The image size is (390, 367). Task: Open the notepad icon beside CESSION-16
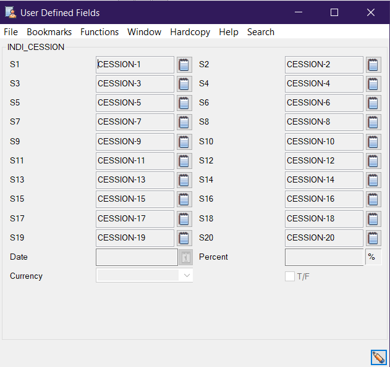[x=373, y=199]
